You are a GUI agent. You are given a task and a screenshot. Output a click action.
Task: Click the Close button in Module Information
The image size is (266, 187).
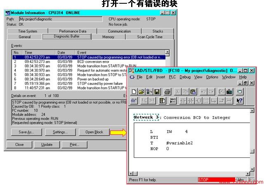tap(19, 145)
